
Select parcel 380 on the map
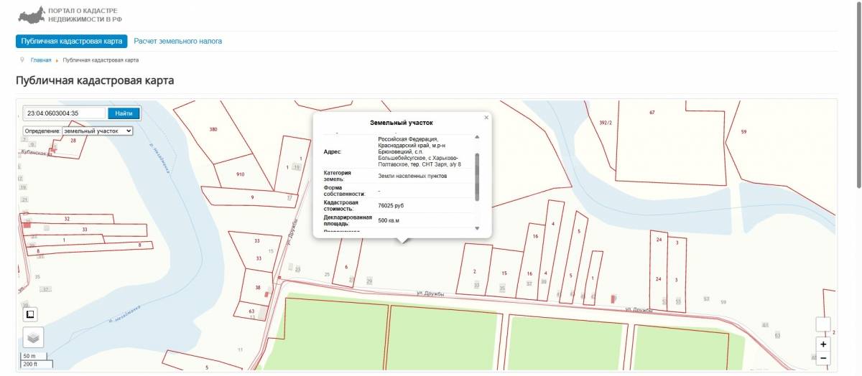coord(213,130)
